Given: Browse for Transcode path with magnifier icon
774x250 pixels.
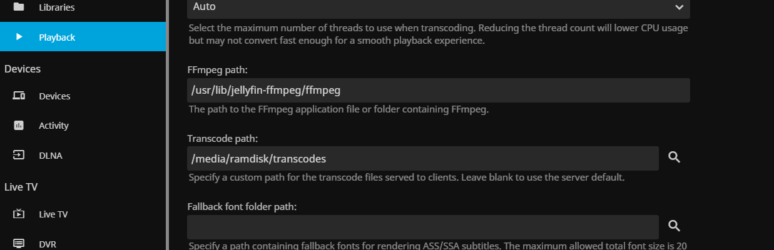Looking at the screenshot, I should coord(674,157).
